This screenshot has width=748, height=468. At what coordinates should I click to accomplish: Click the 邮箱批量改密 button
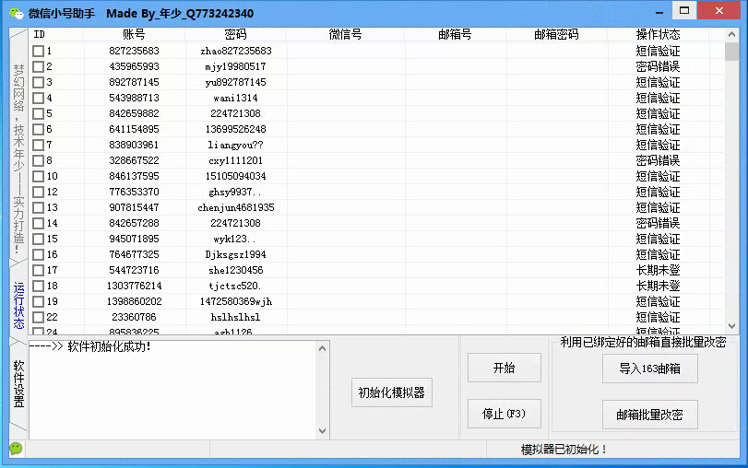coord(649,415)
